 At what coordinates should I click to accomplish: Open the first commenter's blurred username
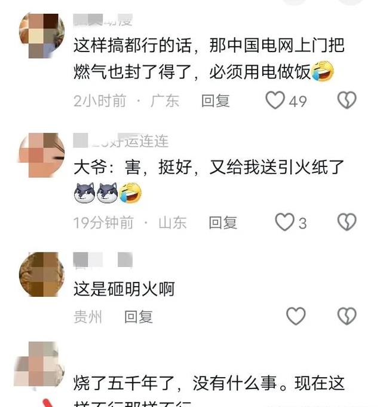(x=103, y=20)
